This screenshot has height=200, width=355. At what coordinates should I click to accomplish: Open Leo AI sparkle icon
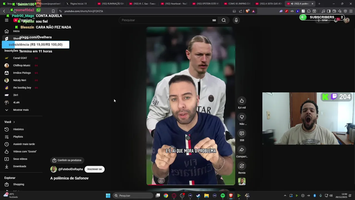pyautogui.click(x=340, y=11)
